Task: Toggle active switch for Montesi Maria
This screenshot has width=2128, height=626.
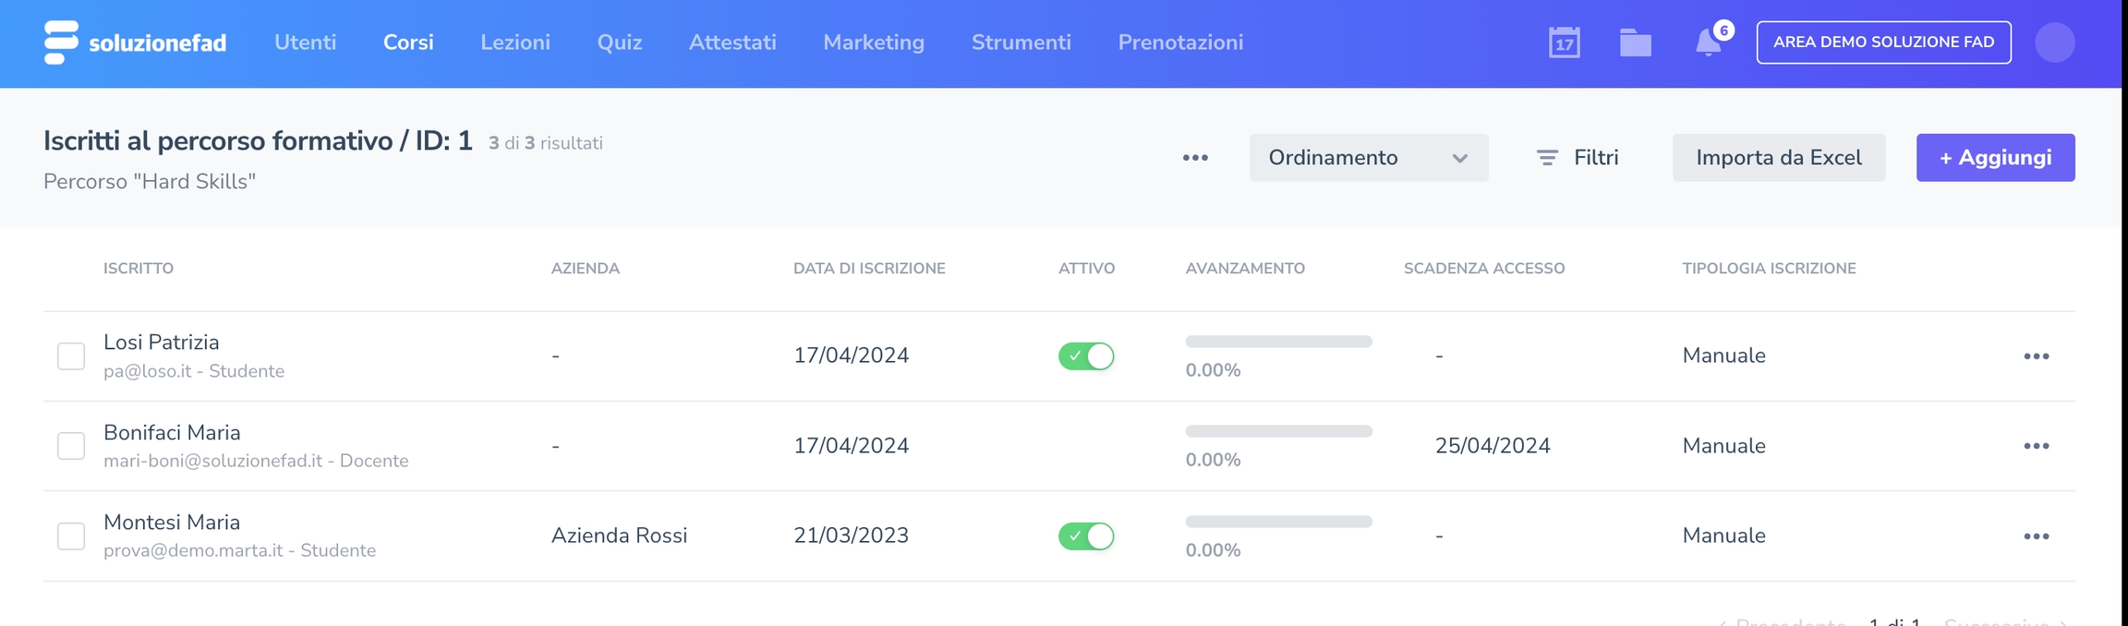Action: coord(1086,536)
